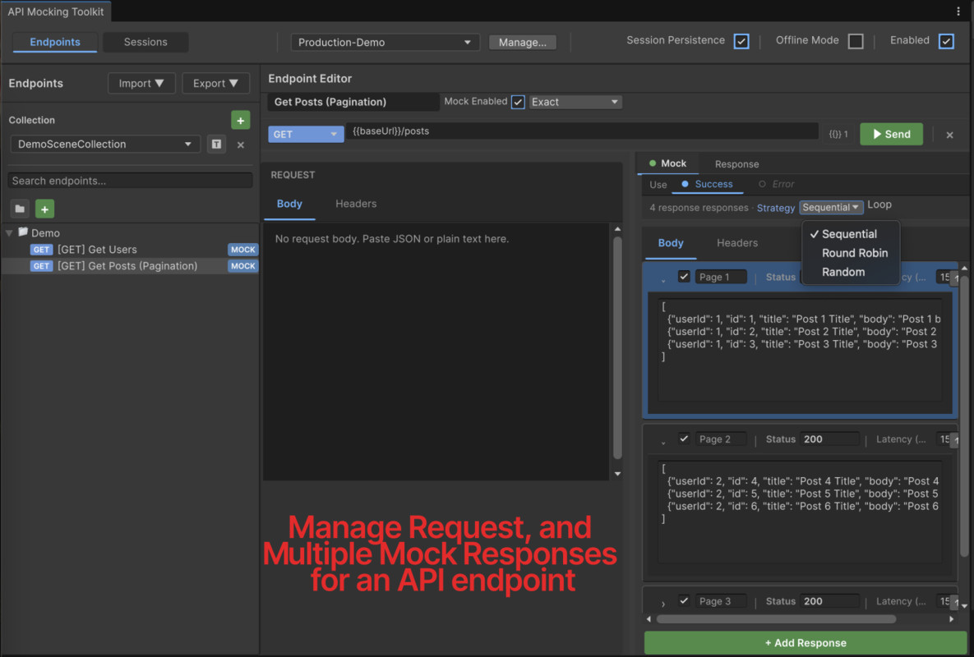Click mock responses horizontal scrollbar
The height and width of the screenshot is (657, 974).
click(x=777, y=618)
